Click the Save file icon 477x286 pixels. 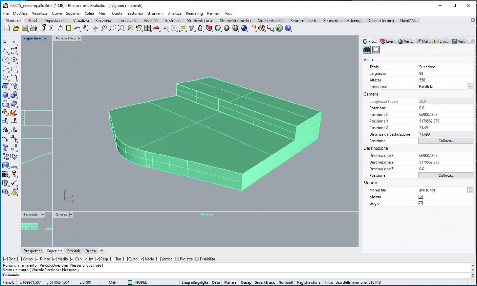coord(24,28)
